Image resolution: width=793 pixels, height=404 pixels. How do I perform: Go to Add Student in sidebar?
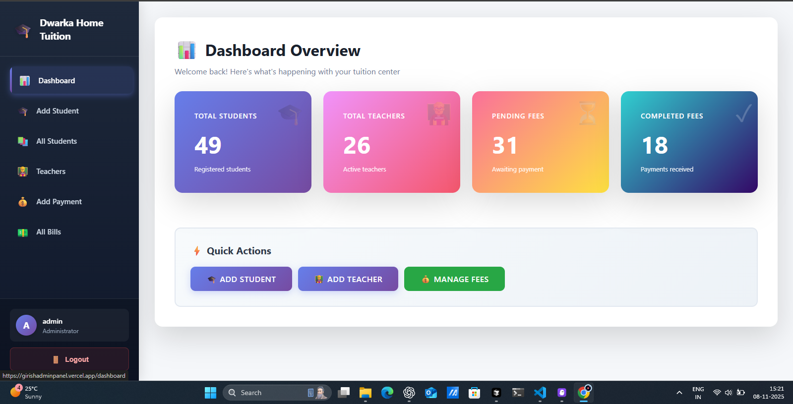pos(58,111)
